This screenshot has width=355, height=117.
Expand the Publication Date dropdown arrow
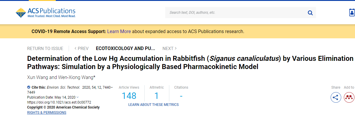[x=77, y=97]
